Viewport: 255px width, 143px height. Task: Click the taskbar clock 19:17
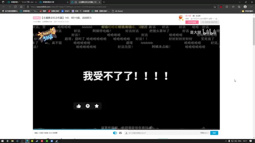245,141
